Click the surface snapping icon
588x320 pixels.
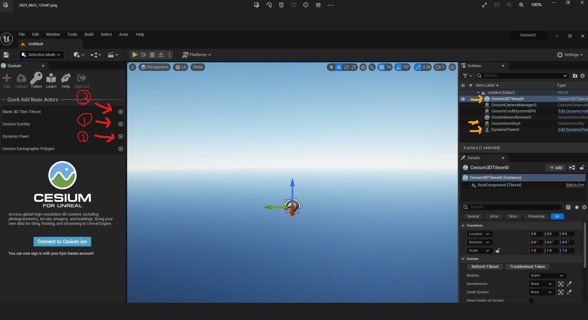[372, 67]
